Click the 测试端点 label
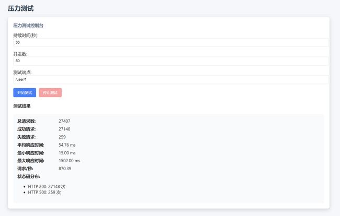The height and width of the screenshot is (216, 340). coord(22,73)
